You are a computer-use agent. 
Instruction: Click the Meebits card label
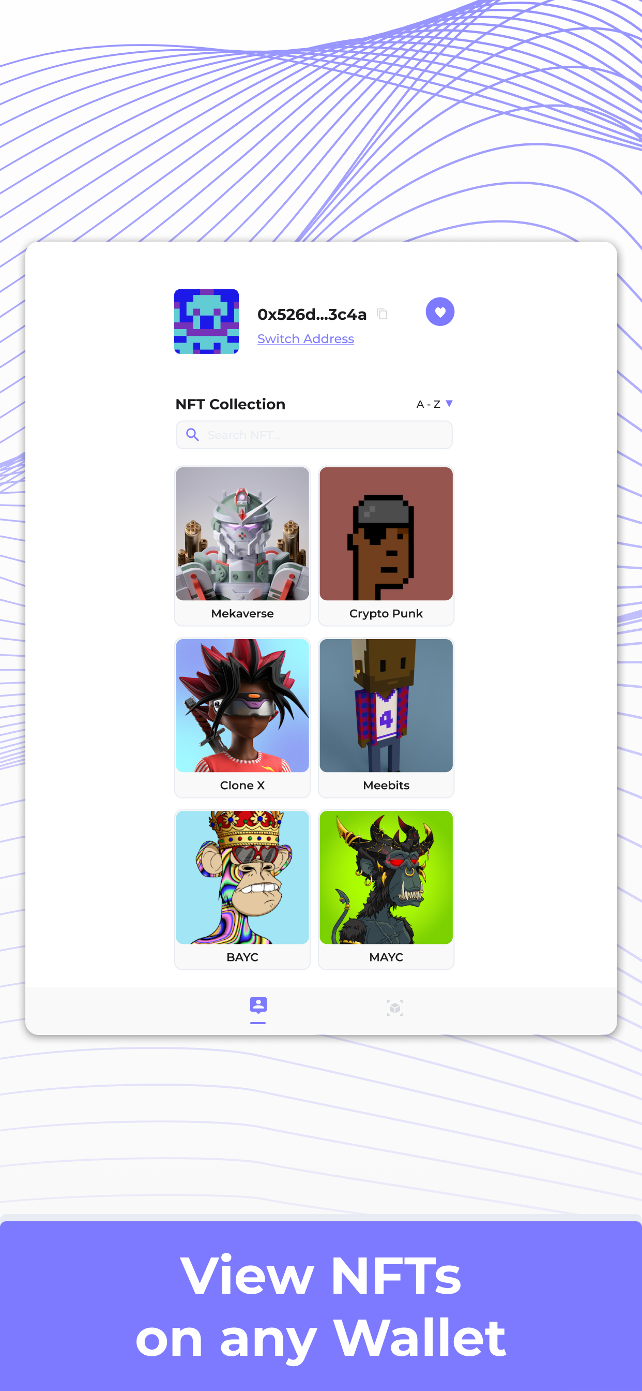pyautogui.click(x=386, y=785)
